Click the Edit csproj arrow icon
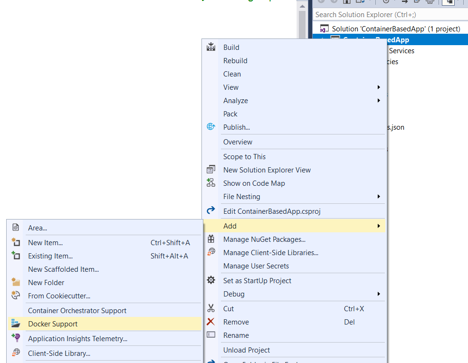This screenshot has width=468, height=363. pos(211,210)
